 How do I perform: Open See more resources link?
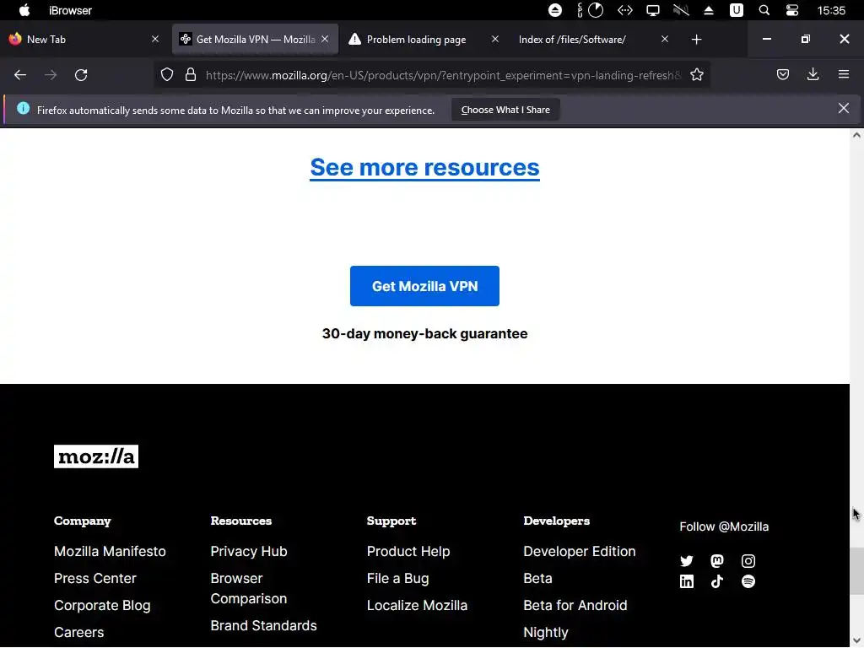click(x=424, y=168)
